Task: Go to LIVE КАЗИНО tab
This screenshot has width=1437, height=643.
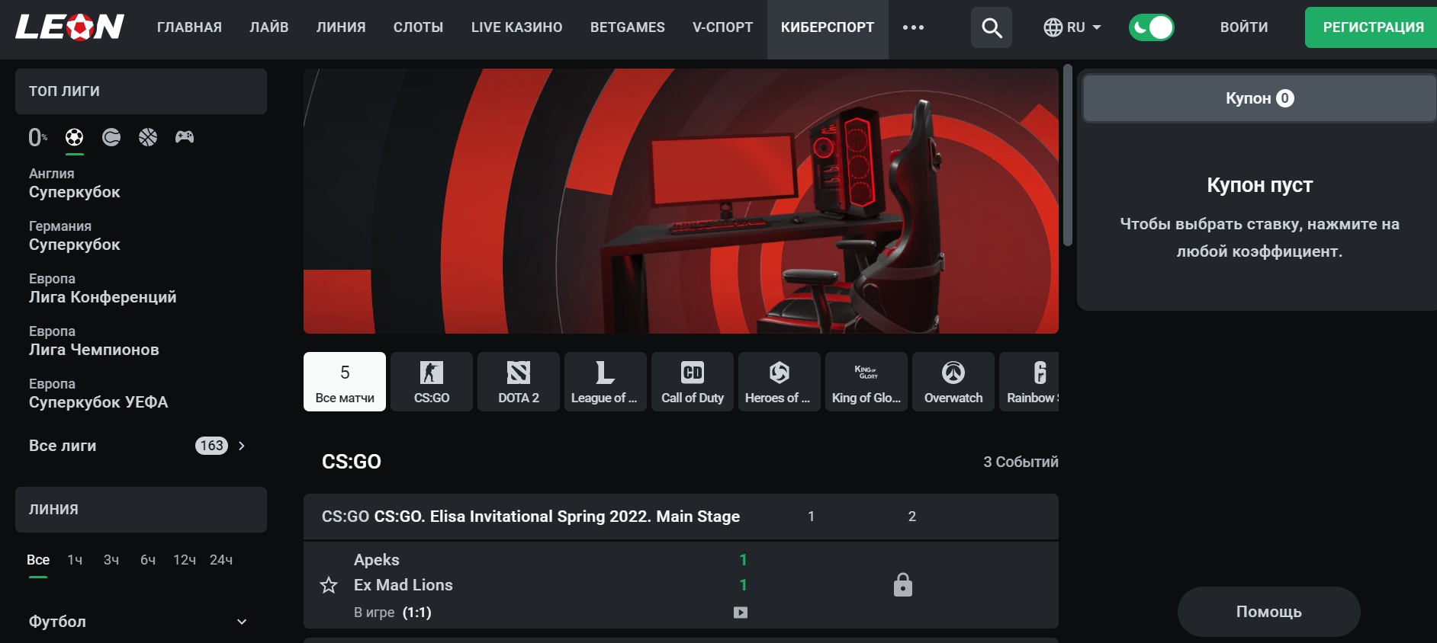Action: [516, 28]
